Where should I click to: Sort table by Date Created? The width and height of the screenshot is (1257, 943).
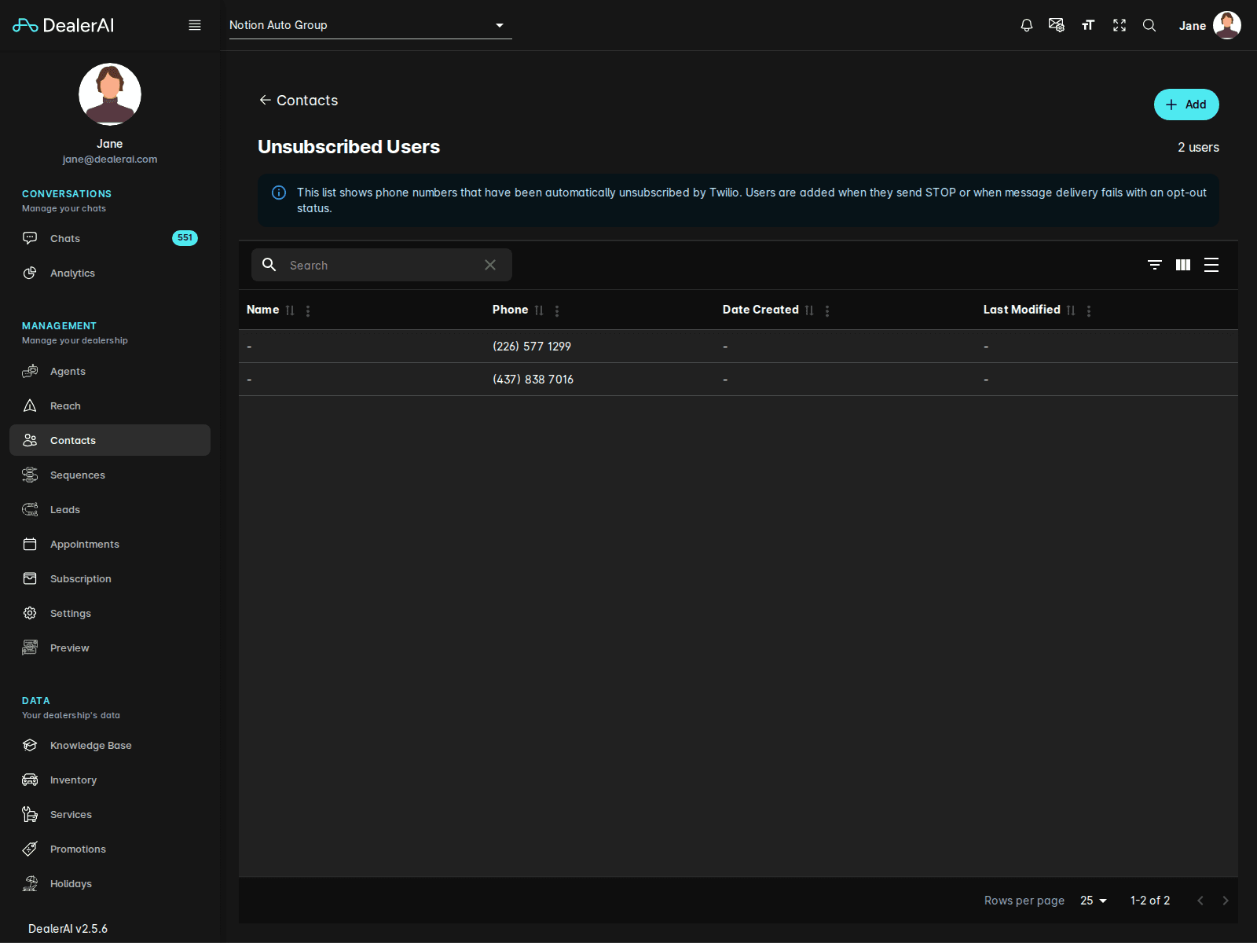click(809, 310)
